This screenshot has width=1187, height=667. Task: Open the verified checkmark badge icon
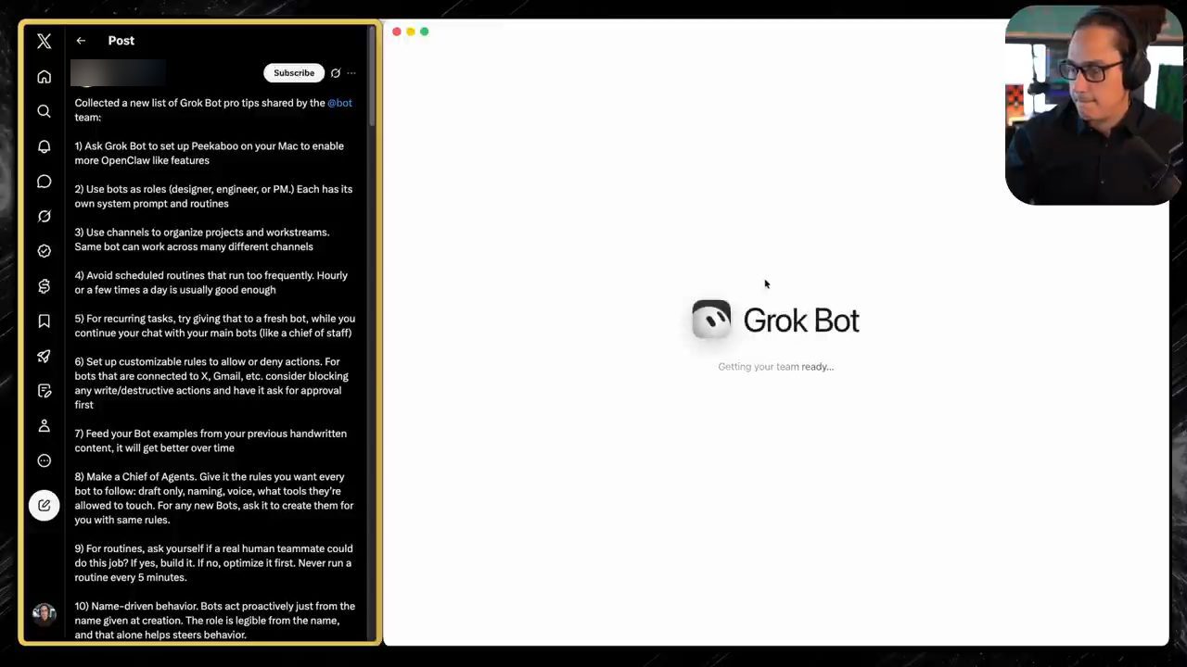pos(44,251)
